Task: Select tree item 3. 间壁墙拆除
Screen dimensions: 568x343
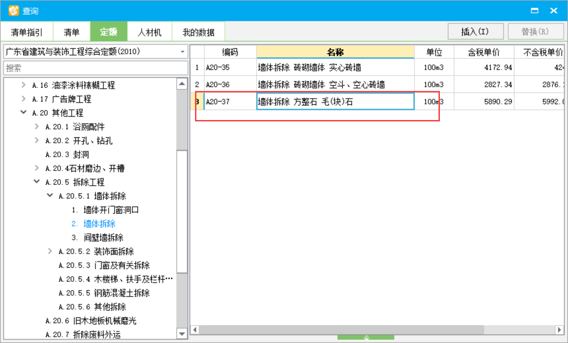Action: click(97, 237)
